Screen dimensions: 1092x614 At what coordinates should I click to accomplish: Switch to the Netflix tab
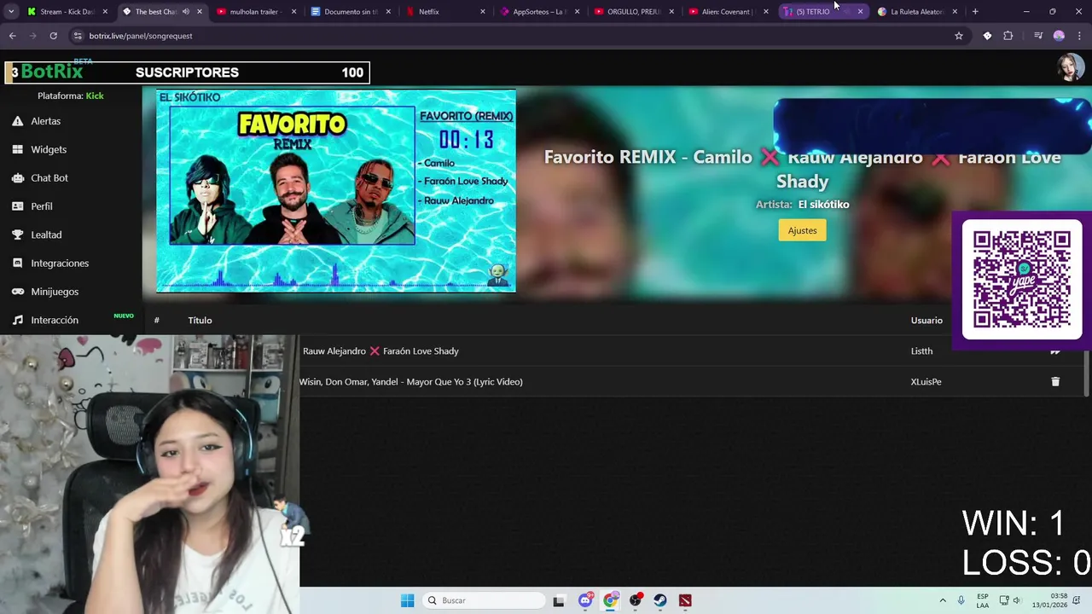tap(444, 12)
